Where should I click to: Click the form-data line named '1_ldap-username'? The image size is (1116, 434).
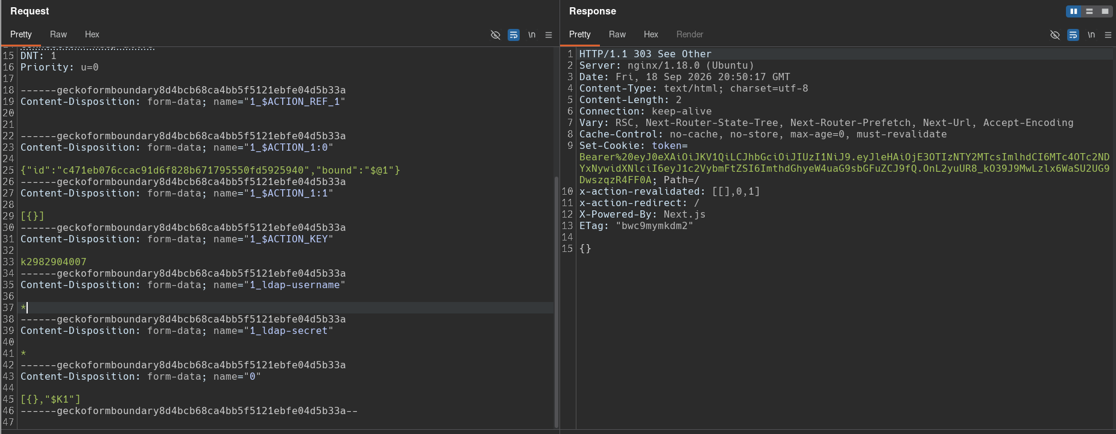183,285
